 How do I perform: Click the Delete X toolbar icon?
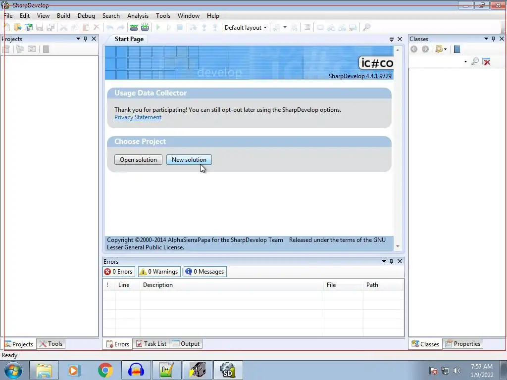pos(96,28)
